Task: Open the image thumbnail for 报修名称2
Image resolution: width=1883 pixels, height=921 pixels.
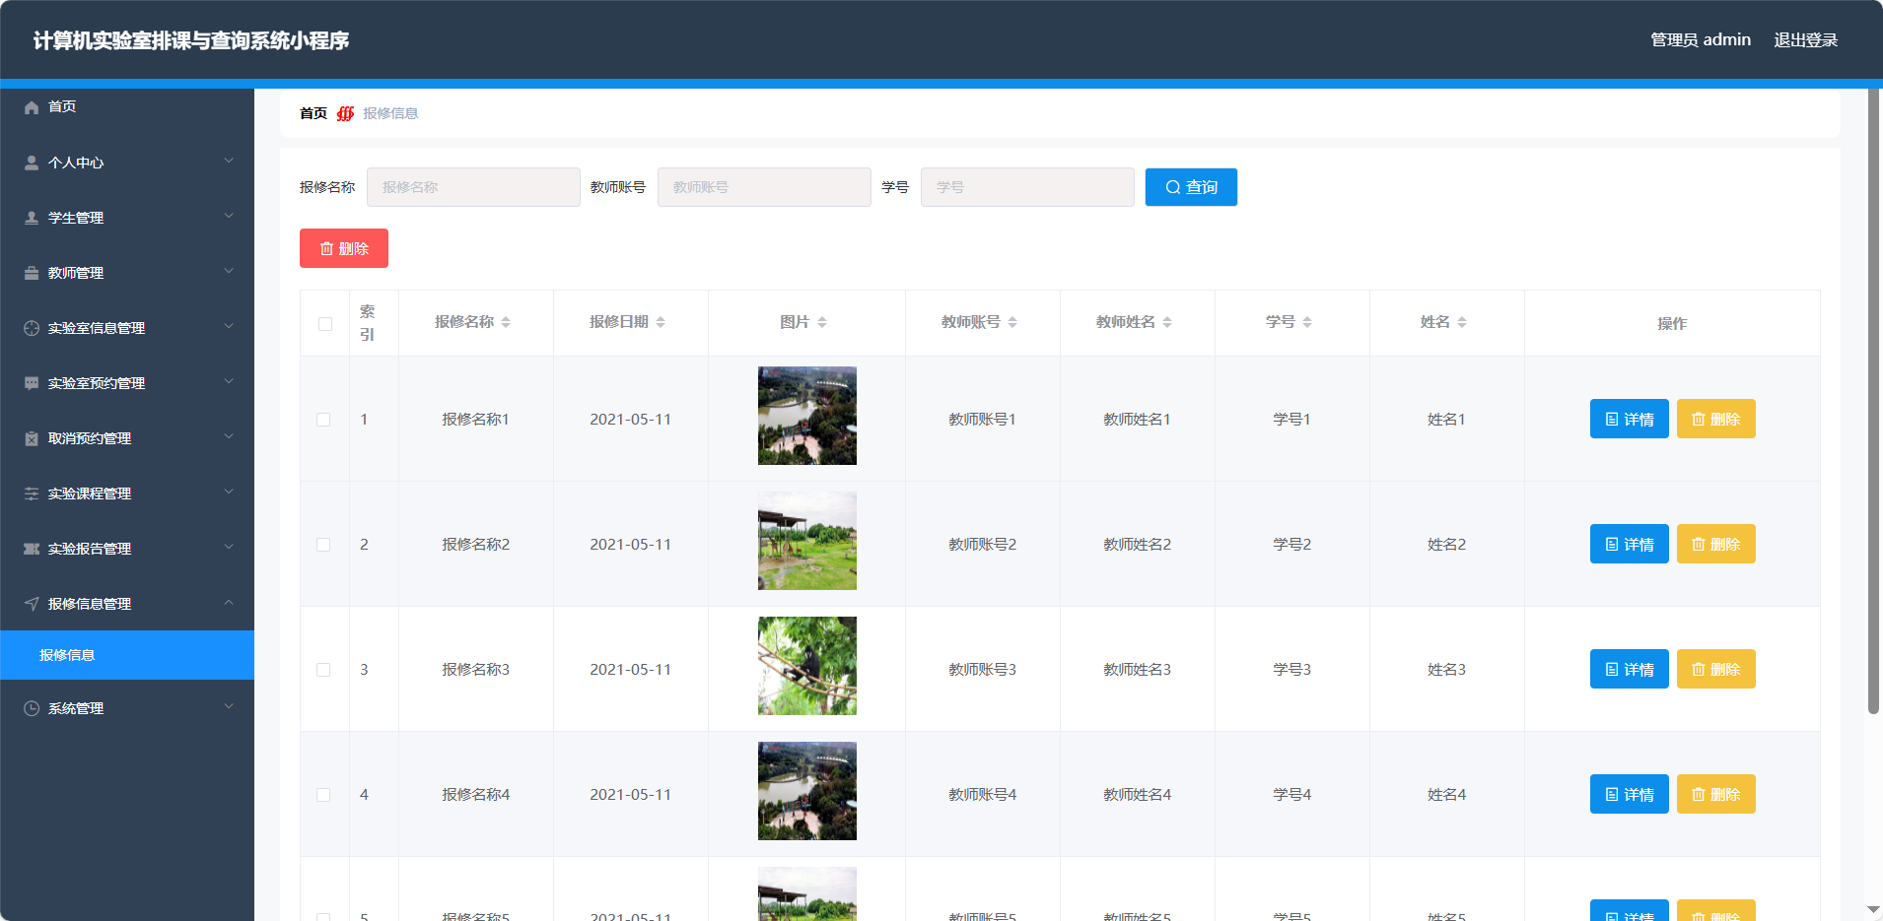Action: click(807, 541)
